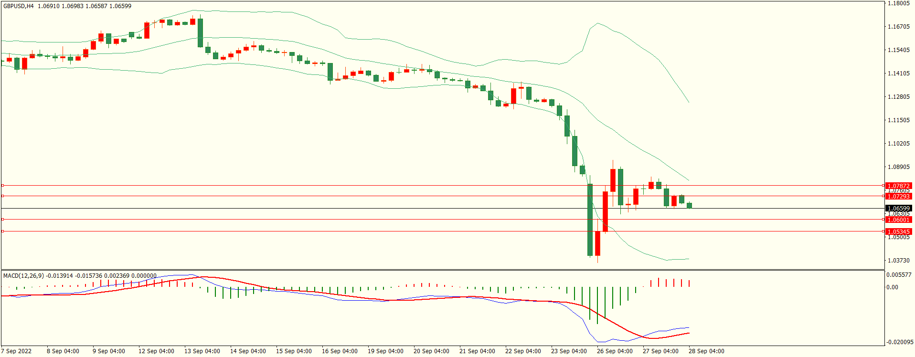This screenshot has height=357, width=915.
Task: Click the 1.03730 price scale value
Action: tap(898, 260)
